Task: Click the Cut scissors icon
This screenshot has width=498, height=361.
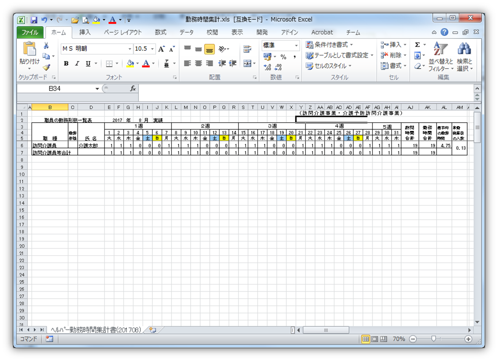Action: click(x=46, y=46)
